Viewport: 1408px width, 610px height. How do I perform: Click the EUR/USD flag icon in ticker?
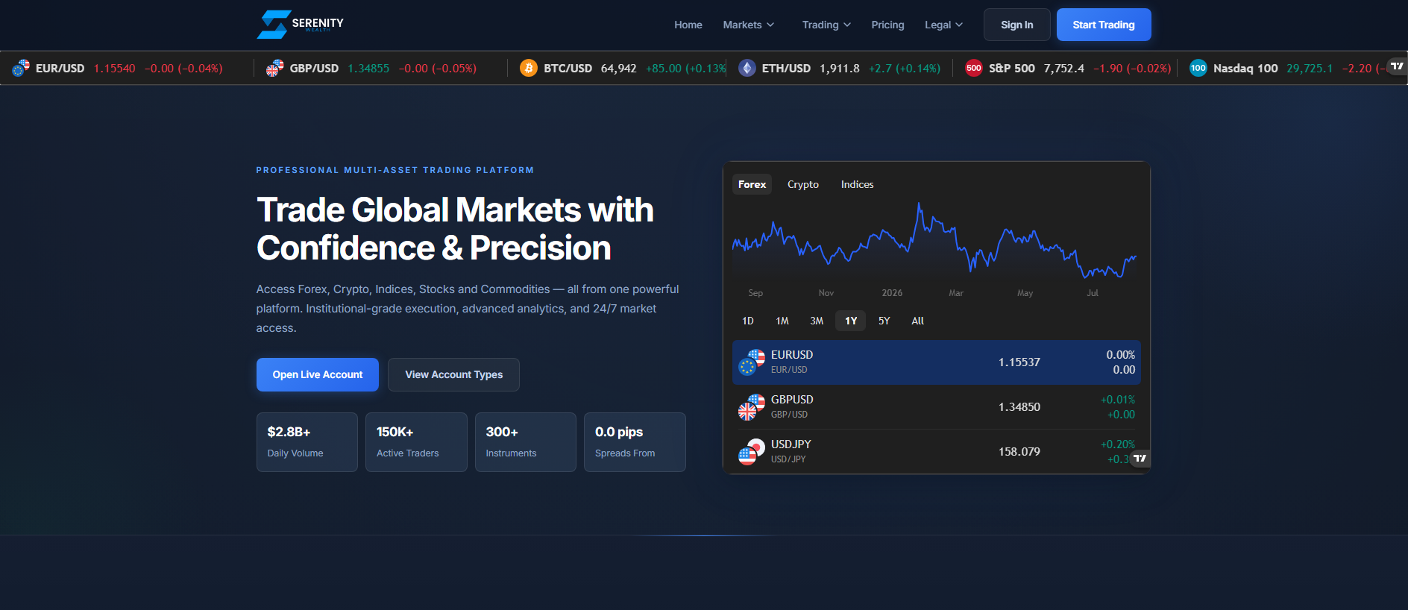tap(21, 69)
